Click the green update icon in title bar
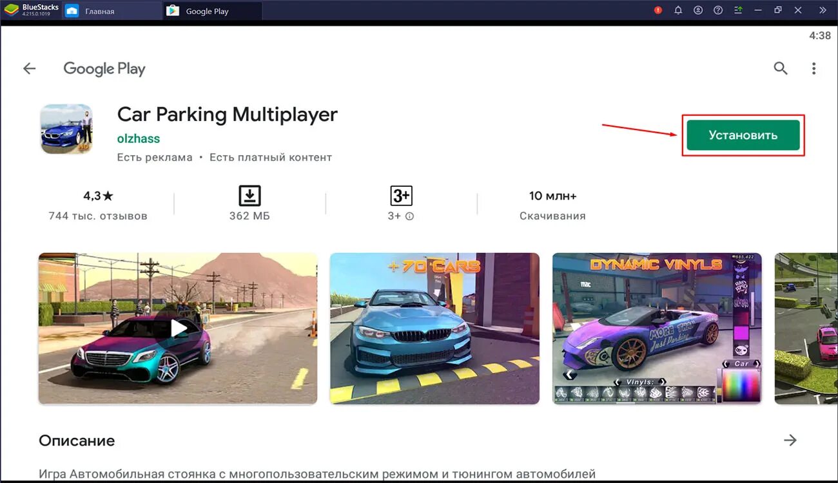The width and height of the screenshot is (838, 483). 739,10
